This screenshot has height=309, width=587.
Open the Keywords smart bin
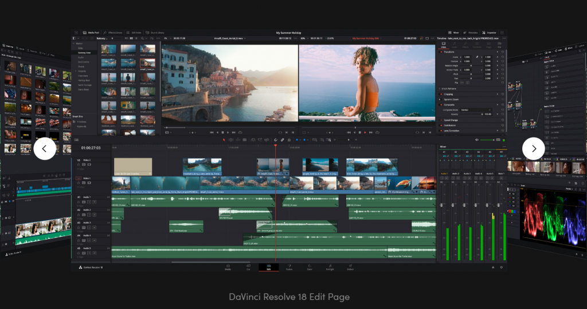[x=81, y=126]
